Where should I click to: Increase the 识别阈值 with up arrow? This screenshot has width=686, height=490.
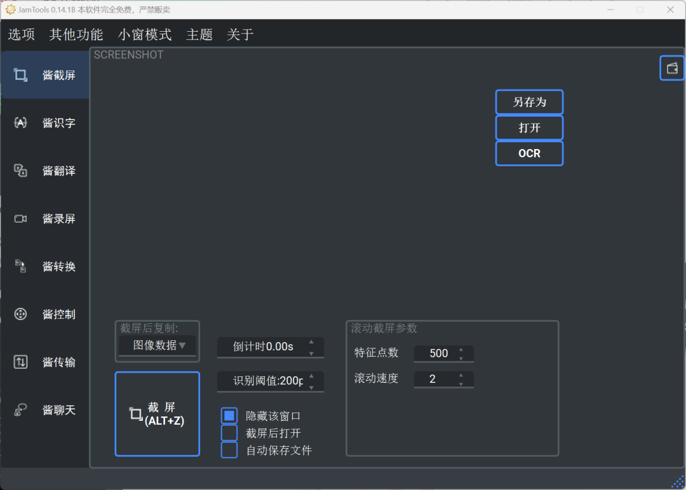(311, 376)
